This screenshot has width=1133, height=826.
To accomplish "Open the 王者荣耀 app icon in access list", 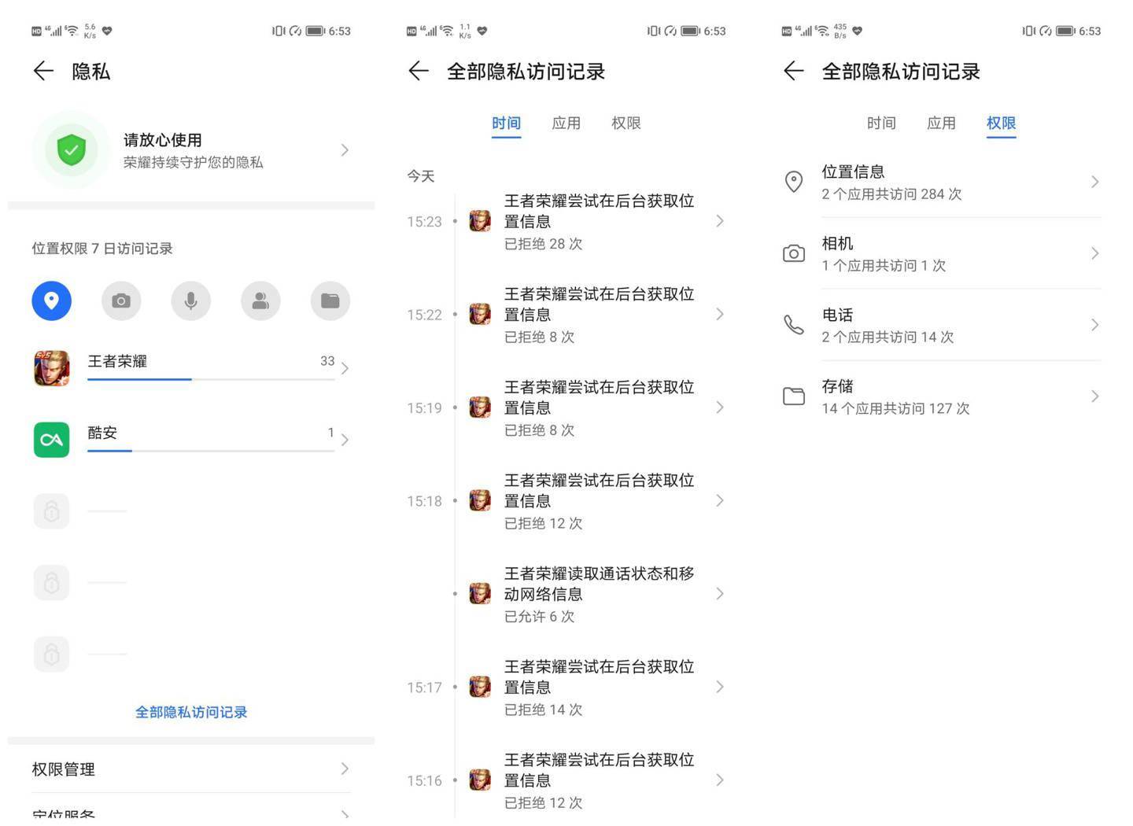I will (50, 367).
